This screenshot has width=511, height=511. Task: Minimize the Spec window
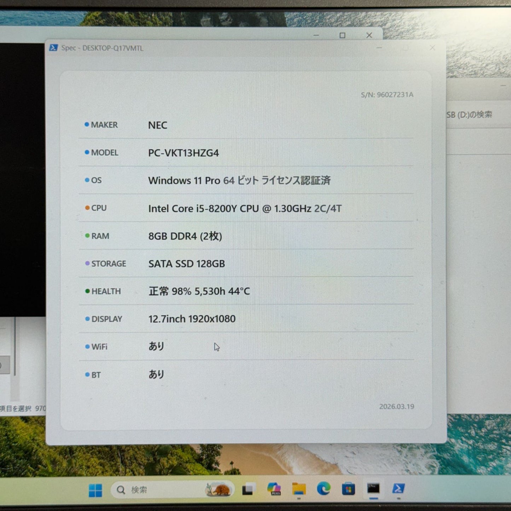[379, 47]
